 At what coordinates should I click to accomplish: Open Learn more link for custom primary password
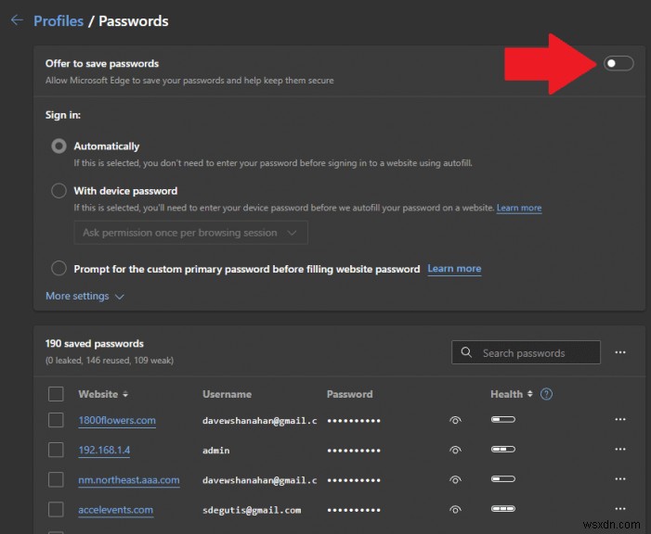(x=454, y=269)
